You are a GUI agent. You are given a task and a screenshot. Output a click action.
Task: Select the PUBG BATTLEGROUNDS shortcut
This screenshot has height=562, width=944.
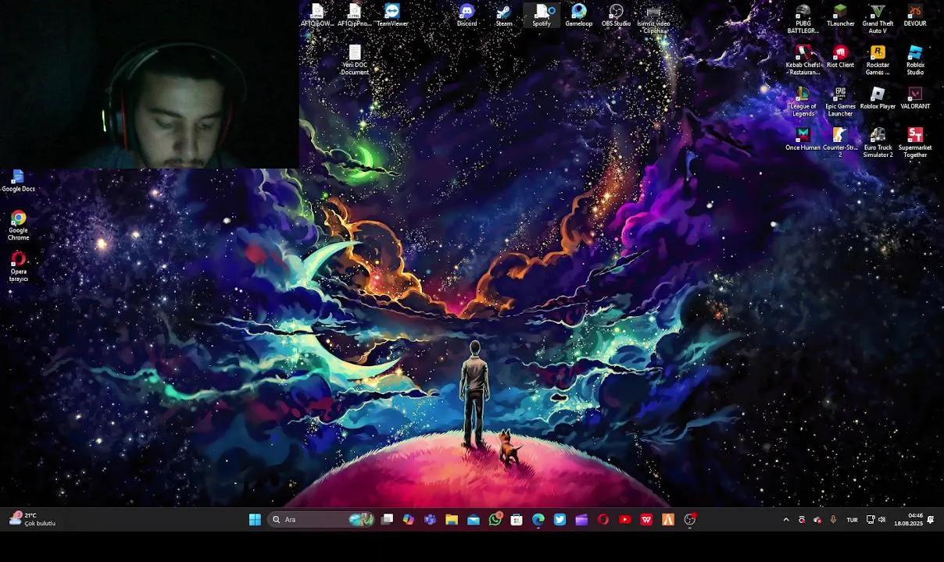click(x=803, y=19)
